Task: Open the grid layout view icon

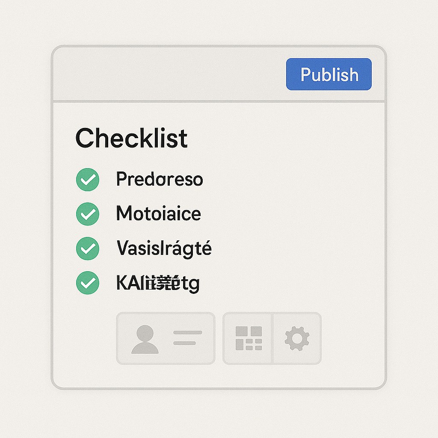Action: (249, 338)
